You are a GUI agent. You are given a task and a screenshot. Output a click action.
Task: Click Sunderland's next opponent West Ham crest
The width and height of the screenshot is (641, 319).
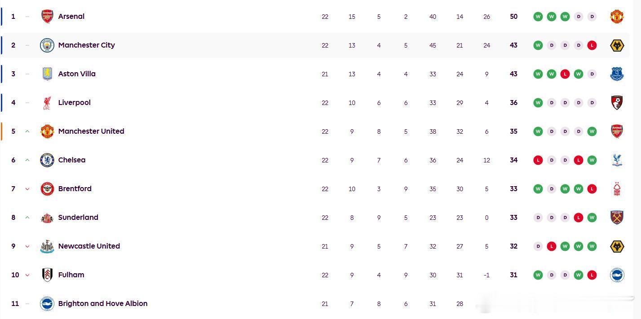(x=617, y=218)
